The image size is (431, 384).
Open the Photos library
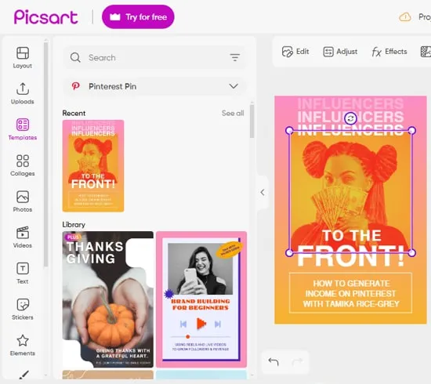point(23,201)
